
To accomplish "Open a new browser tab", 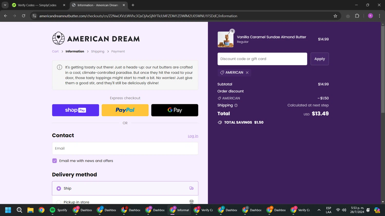I will (x=133, y=5).
